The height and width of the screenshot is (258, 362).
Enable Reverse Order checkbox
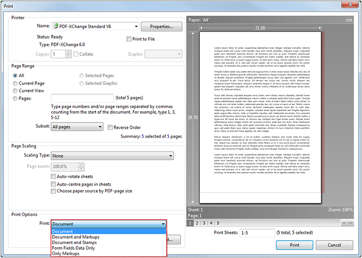click(x=110, y=127)
